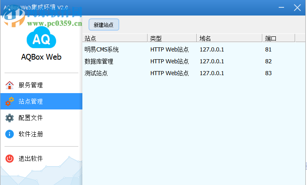Click the orange gears icon beside 站点管理

9,101
